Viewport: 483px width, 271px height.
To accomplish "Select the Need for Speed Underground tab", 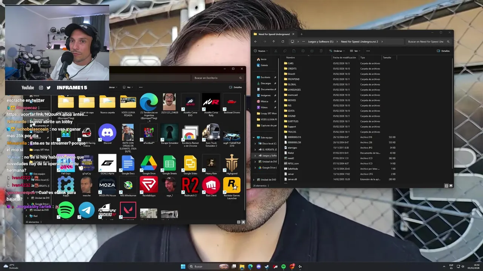I will point(274,34).
